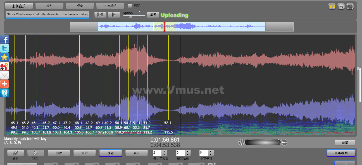Screen dimensions: 362x165
Task: Click the yellow star favorites icon
Action: pos(4,57)
